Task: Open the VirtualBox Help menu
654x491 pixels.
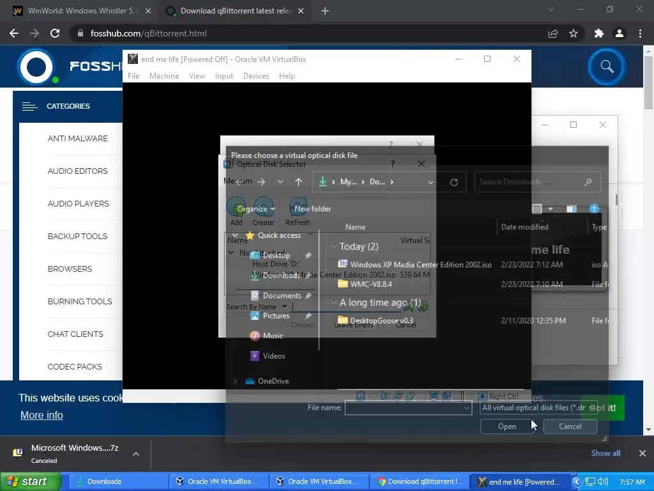Action: pyautogui.click(x=287, y=76)
